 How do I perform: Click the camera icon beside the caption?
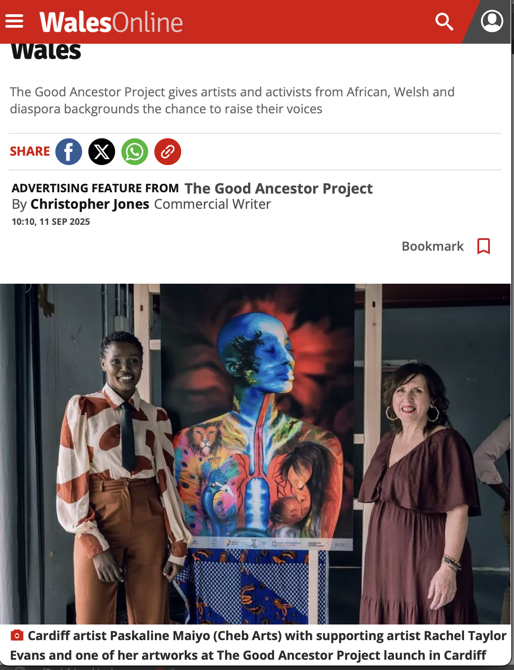tap(17, 635)
